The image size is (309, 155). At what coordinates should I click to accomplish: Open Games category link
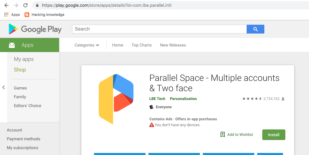(x=20, y=88)
